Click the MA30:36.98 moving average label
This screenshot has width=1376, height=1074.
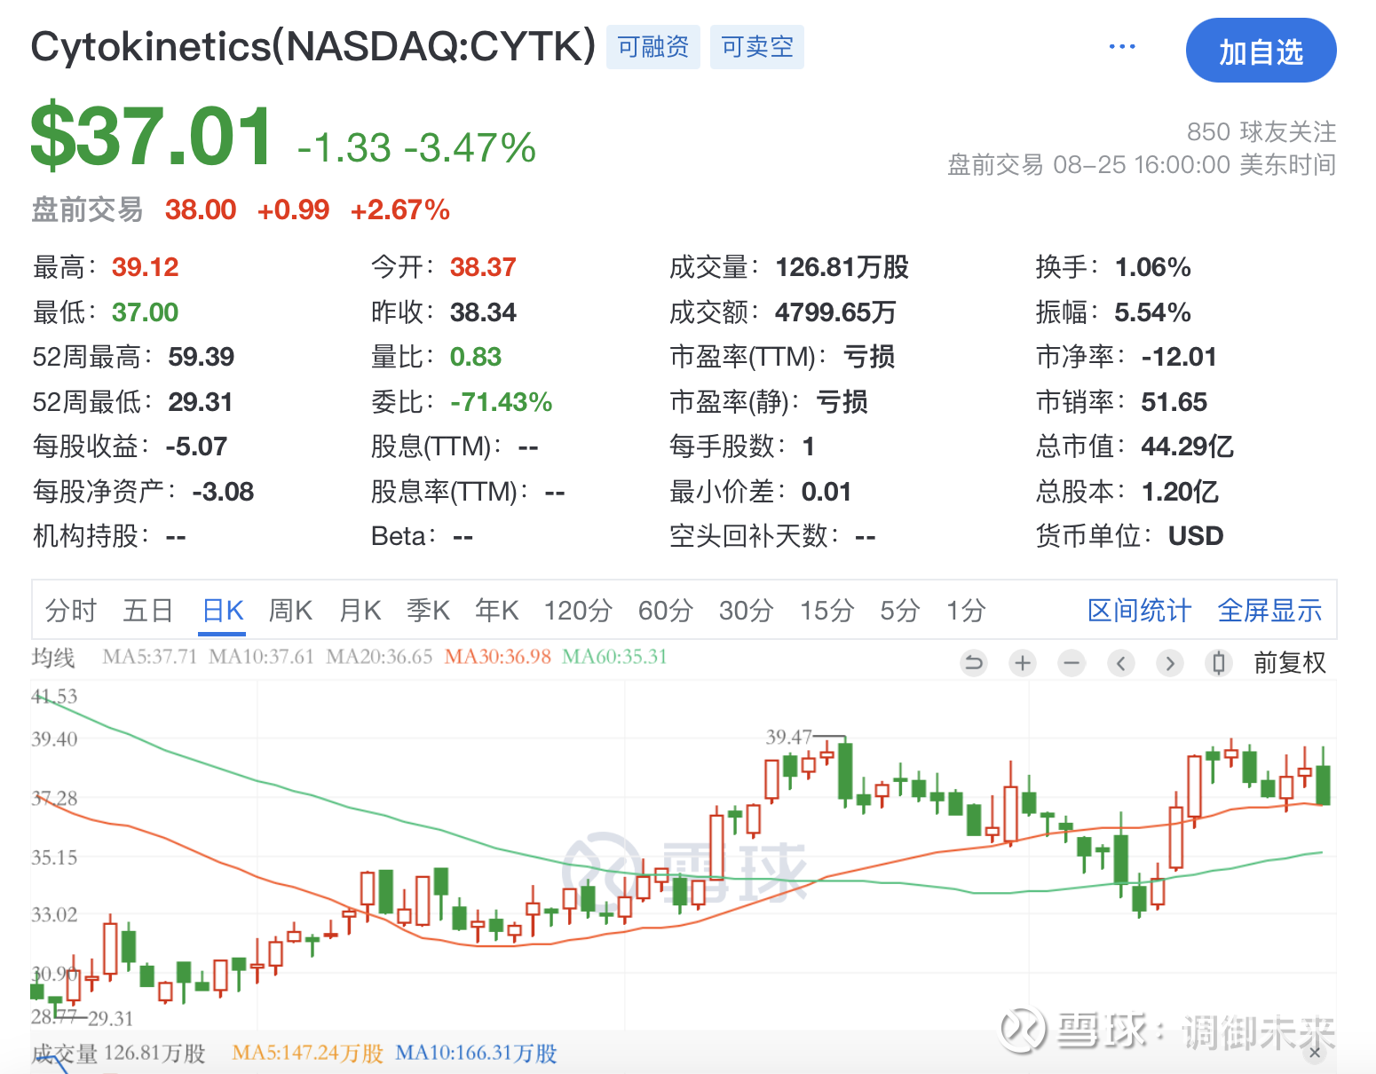coord(498,657)
